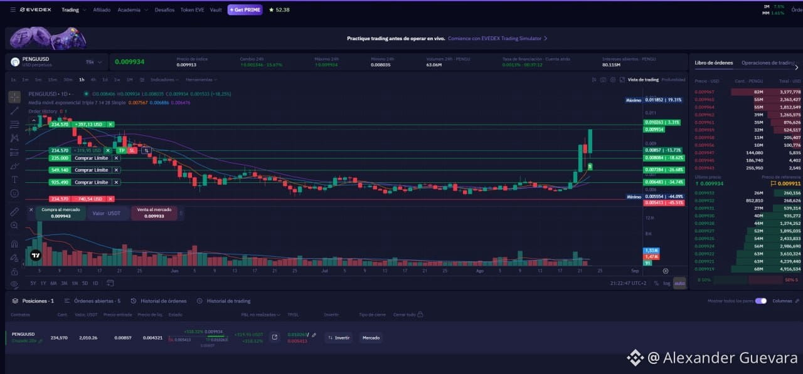Toggle the stay-in-drawing-mode pencil lock

(x=14, y=257)
